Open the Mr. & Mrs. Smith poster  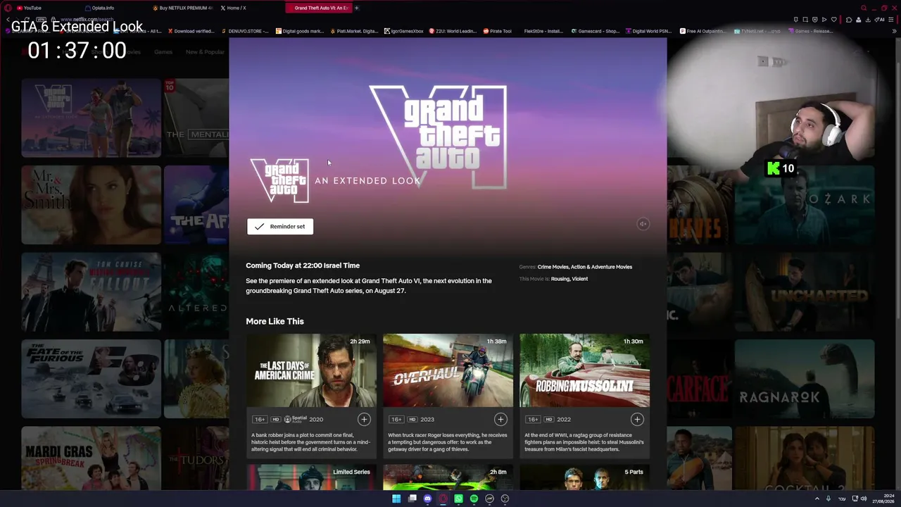[x=91, y=205]
